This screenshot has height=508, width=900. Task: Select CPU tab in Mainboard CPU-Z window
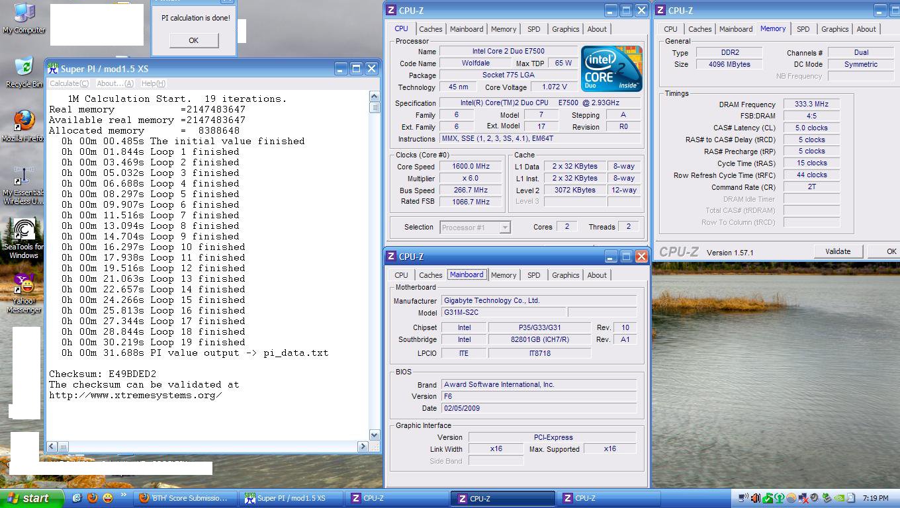[401, 275]
